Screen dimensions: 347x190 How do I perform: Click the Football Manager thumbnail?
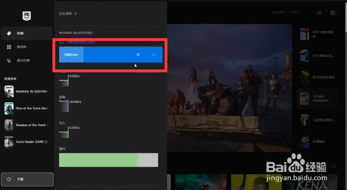click(x=304, y=120)
